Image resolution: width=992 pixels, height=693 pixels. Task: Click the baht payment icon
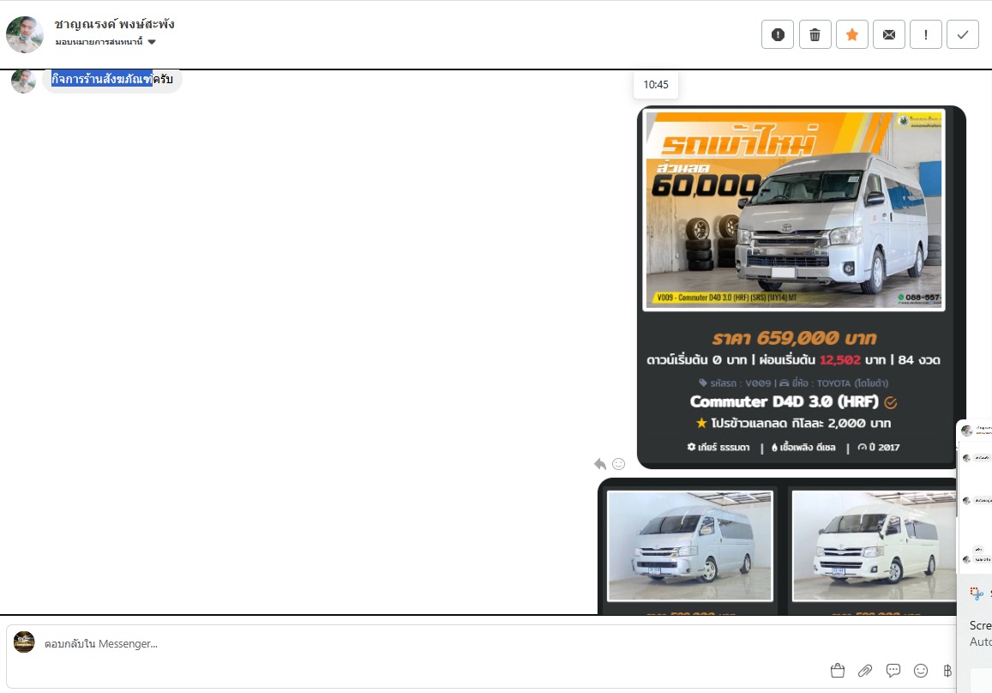(x=947, y=670)
